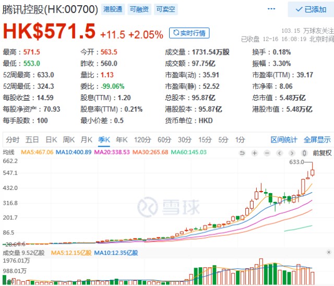334x286 pixels.
Task: Click the HK$571.5 current price
Action: point(49,31)
